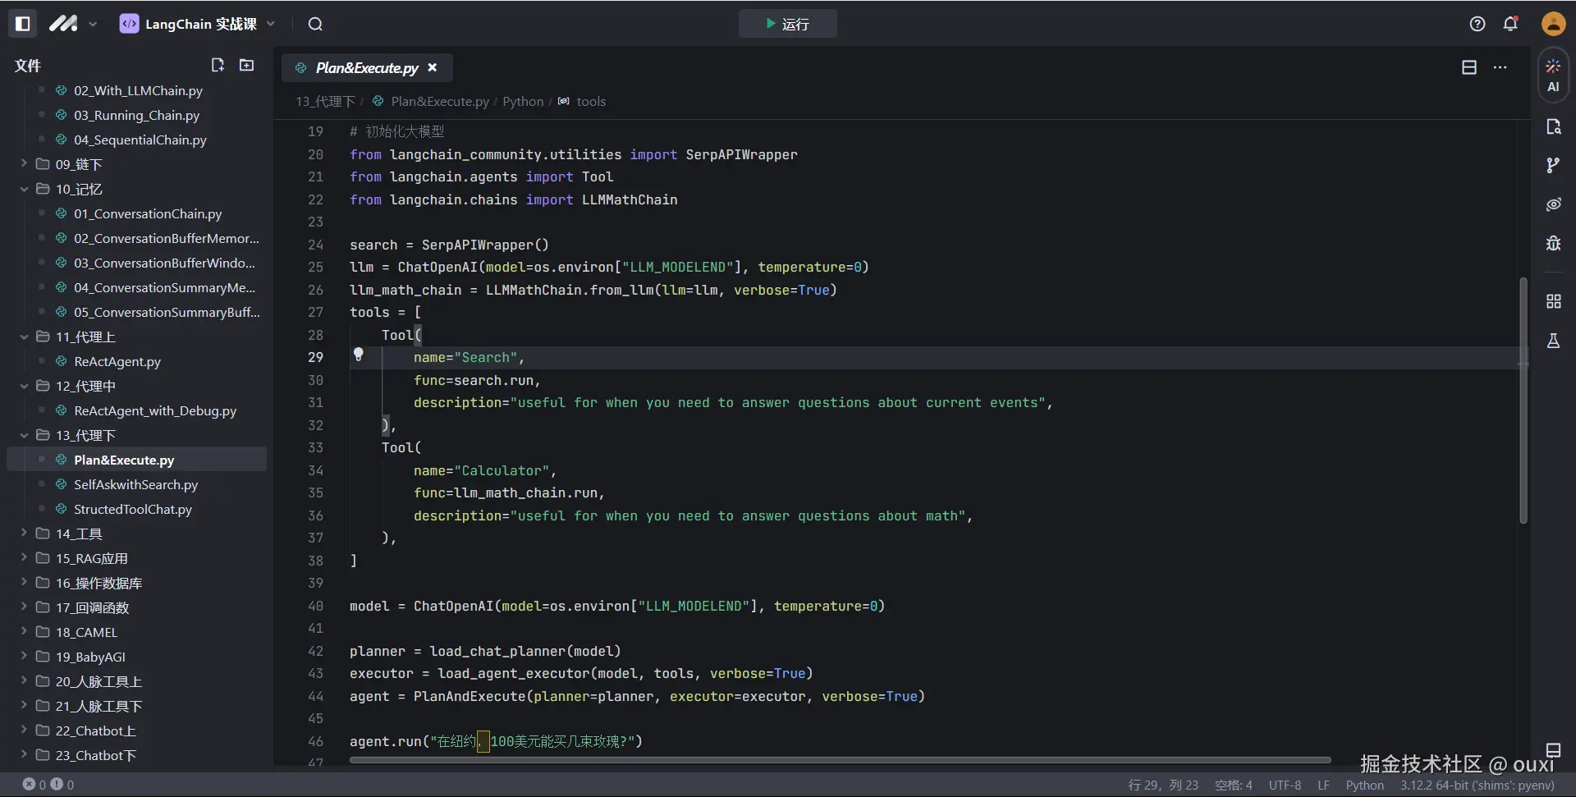1576x797 pixels.
Task: Open the source control branch icon
Action: click(1553, 166)
